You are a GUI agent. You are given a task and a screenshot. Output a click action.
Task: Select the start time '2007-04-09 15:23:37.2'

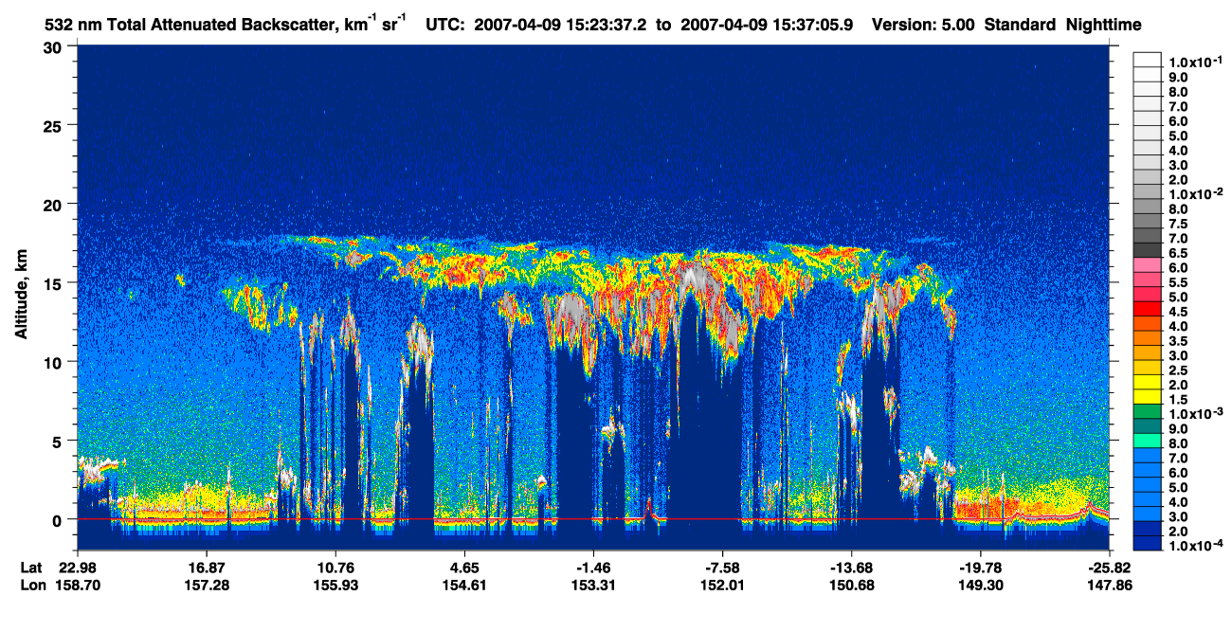[x=558, y=25]
